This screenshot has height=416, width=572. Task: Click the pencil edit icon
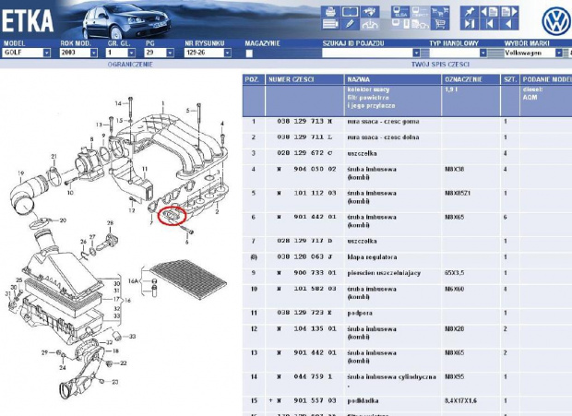point(351,24)
